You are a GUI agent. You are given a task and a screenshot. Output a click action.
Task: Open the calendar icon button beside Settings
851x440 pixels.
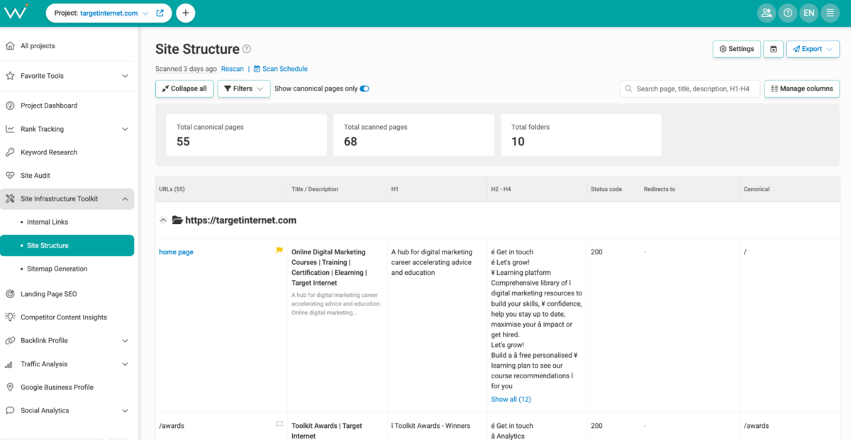coord(773,49)
